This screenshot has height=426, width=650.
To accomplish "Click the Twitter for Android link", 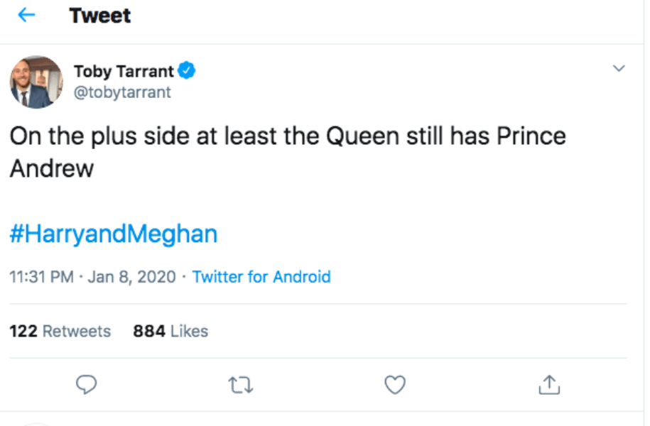I will 261,276.
